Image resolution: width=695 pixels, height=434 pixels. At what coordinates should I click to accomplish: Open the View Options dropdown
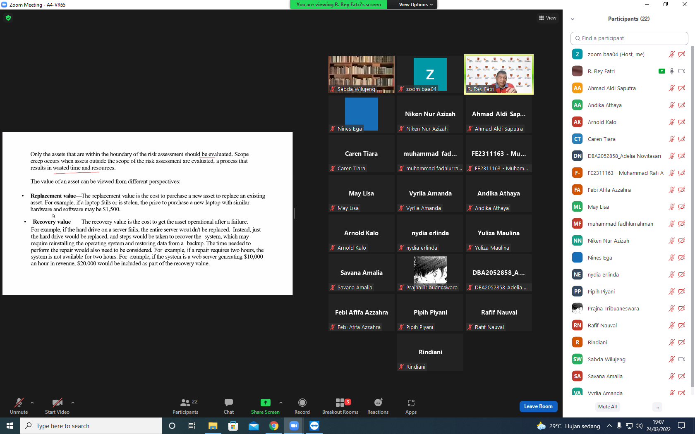pos(416,5)
